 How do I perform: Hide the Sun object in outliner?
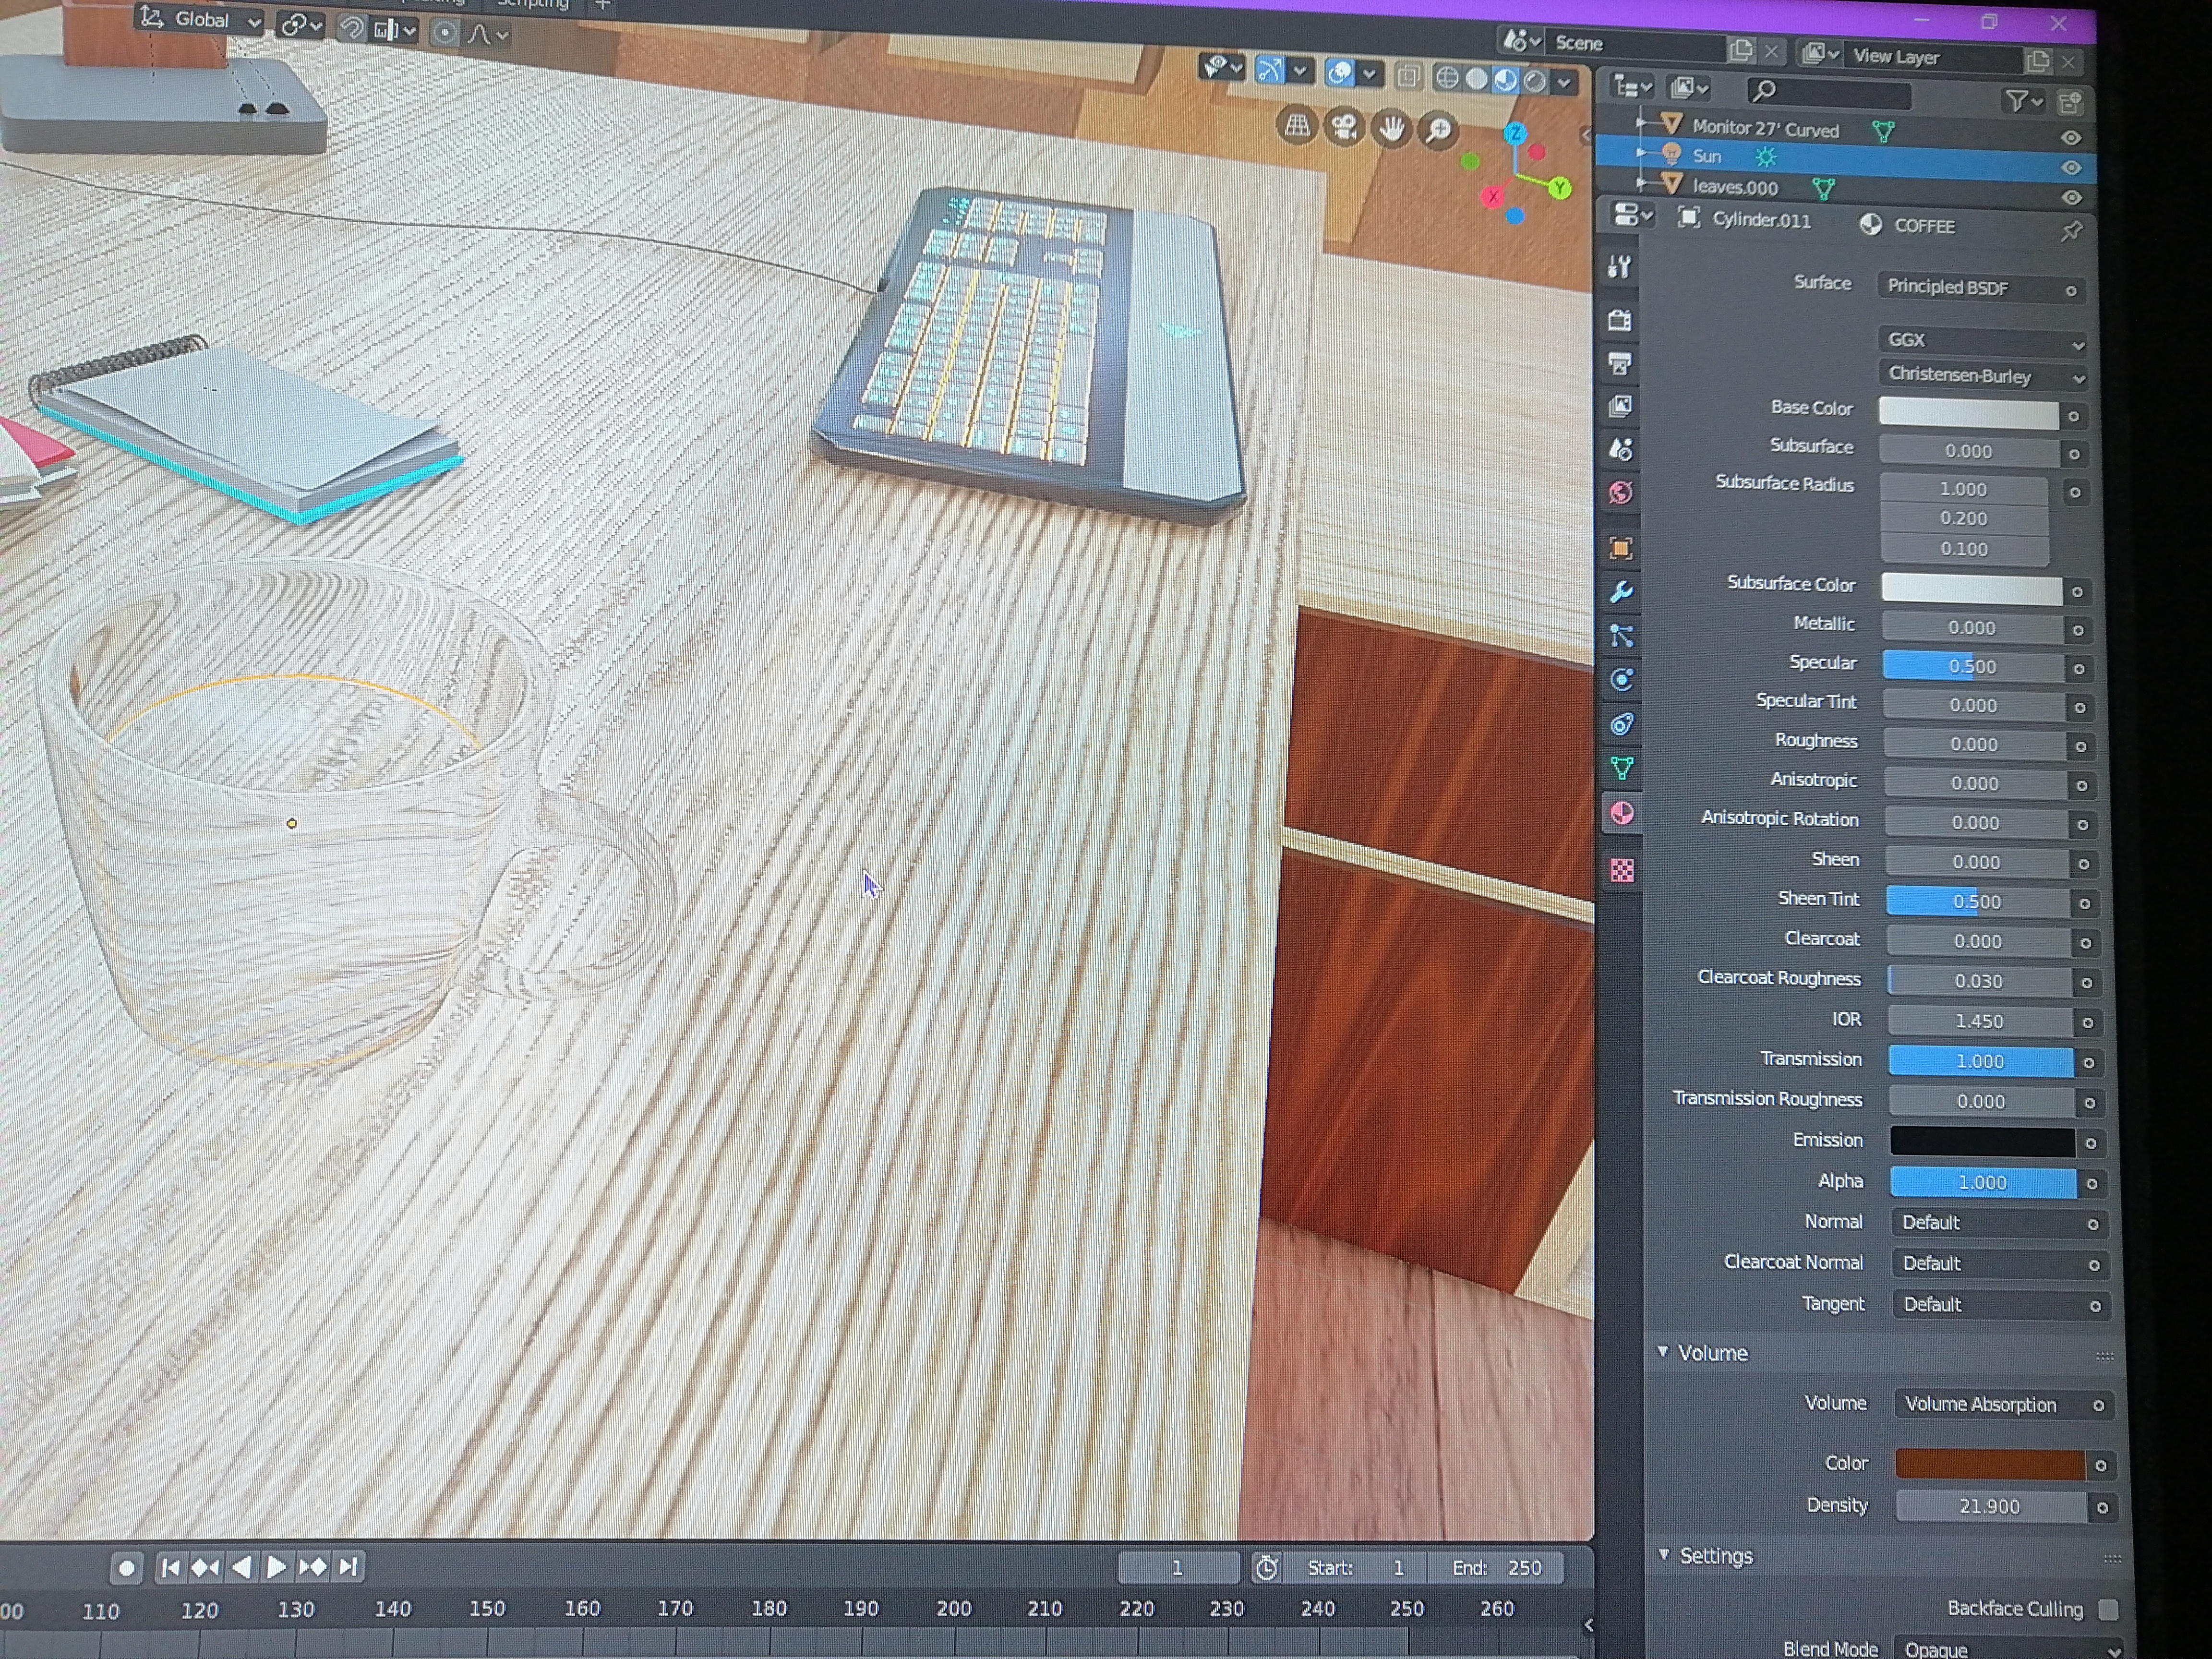pos(2070,167)
